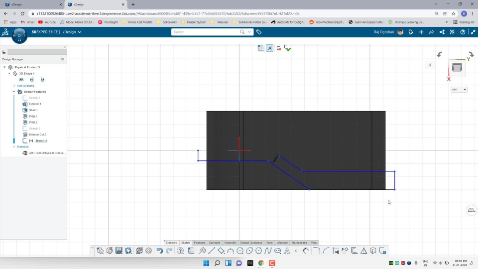This screenshot has height=269, width=478.
Task: Switch to the Features tab
Action: click(x=199, y=243)
